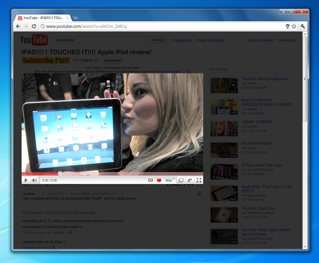This screenshot has width=319, height=263.
Task: Bookmark this page with the star icon
Action: click(294, 26)
